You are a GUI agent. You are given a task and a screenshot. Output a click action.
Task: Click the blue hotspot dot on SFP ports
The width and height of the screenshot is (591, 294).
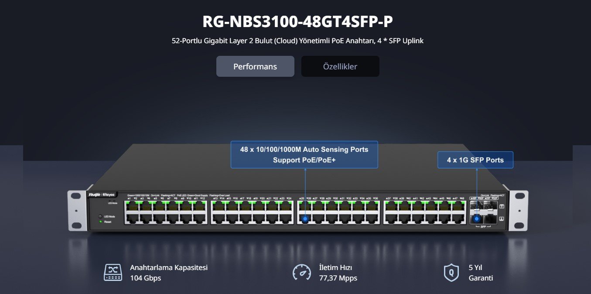pyautogui.click(x=477, y=219)
